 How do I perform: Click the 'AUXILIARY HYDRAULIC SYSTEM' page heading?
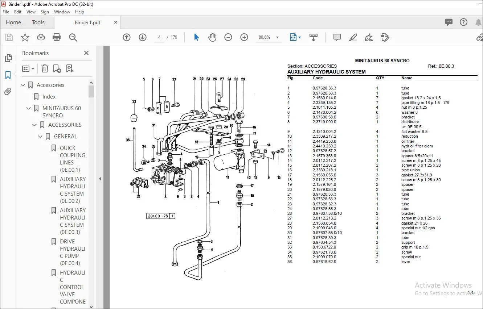(326, 72)
